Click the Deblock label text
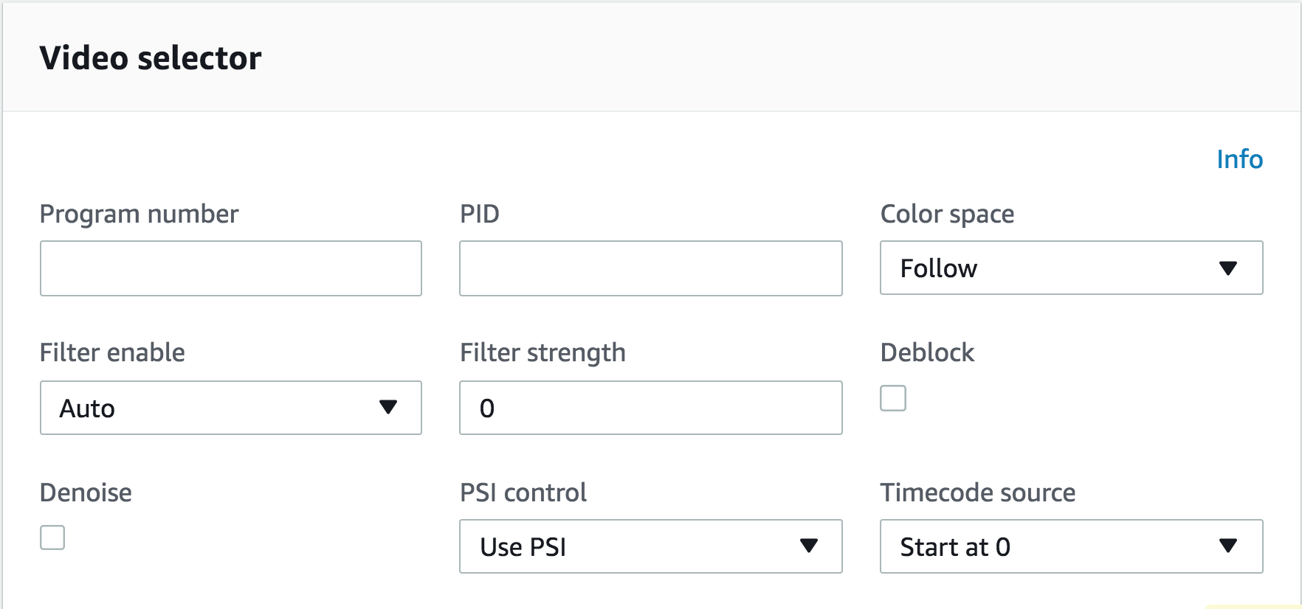The image size is (1302, 609). coord(927,352)
